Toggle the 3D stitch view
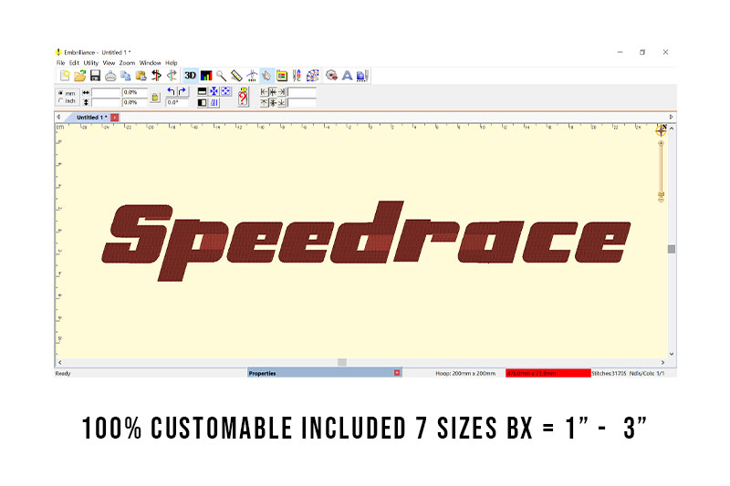The height and width of the screenshot is (486, 730). 191,76
